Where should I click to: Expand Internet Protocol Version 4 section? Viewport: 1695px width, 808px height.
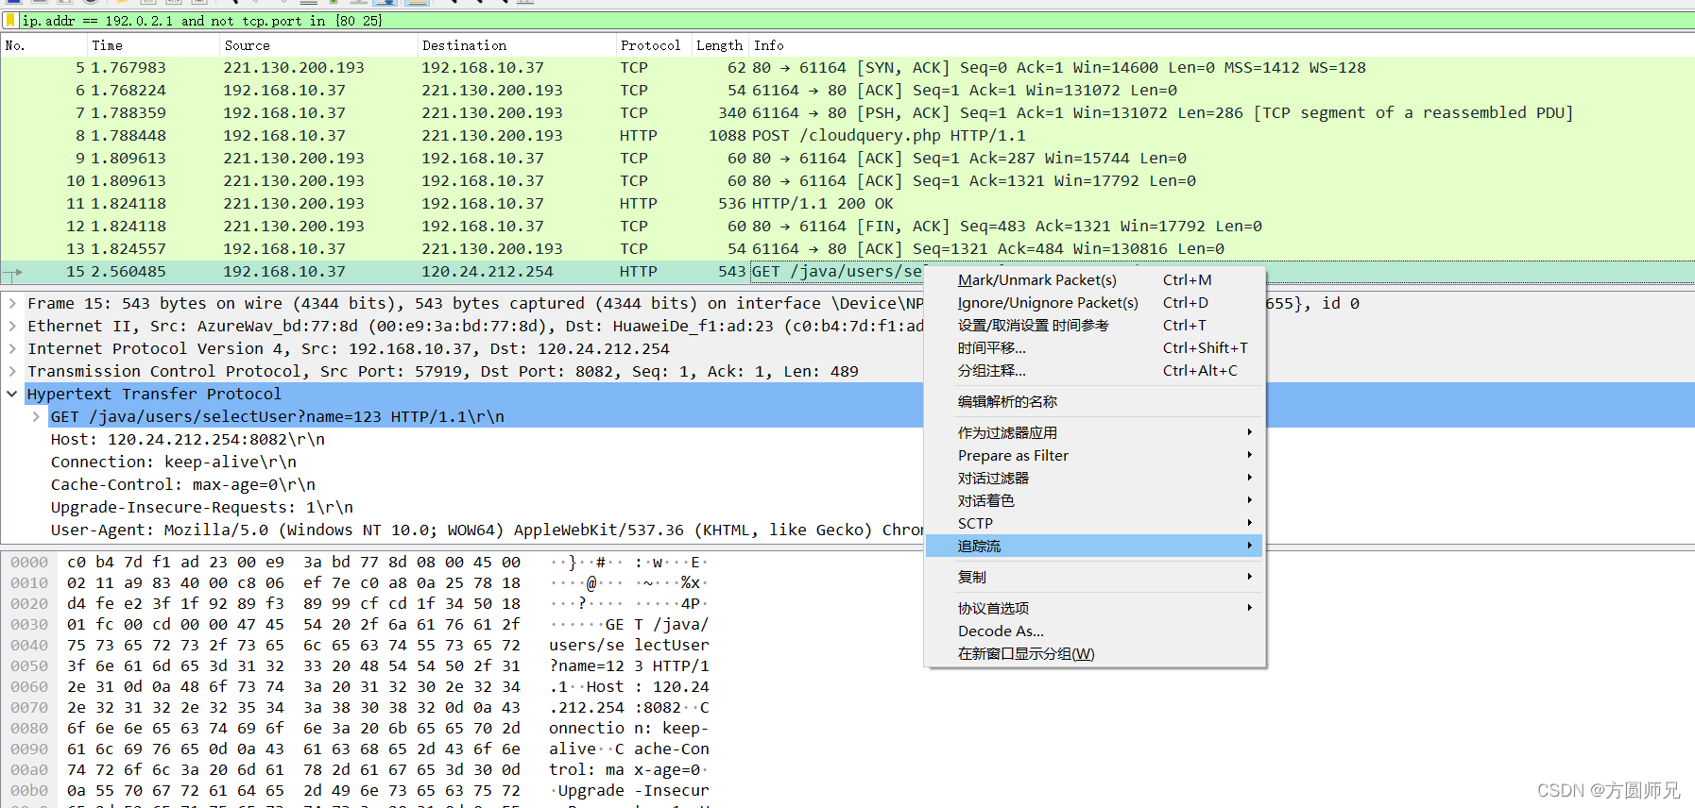pyautogui.click(x=12, y=348)
